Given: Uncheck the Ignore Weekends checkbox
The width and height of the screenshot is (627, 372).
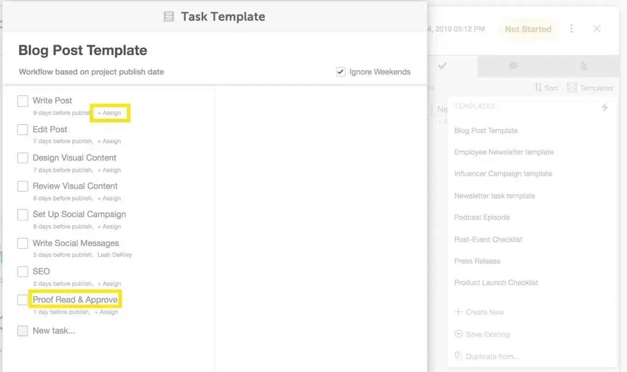Looking at the screenshot, I should (x=340, y=72).
